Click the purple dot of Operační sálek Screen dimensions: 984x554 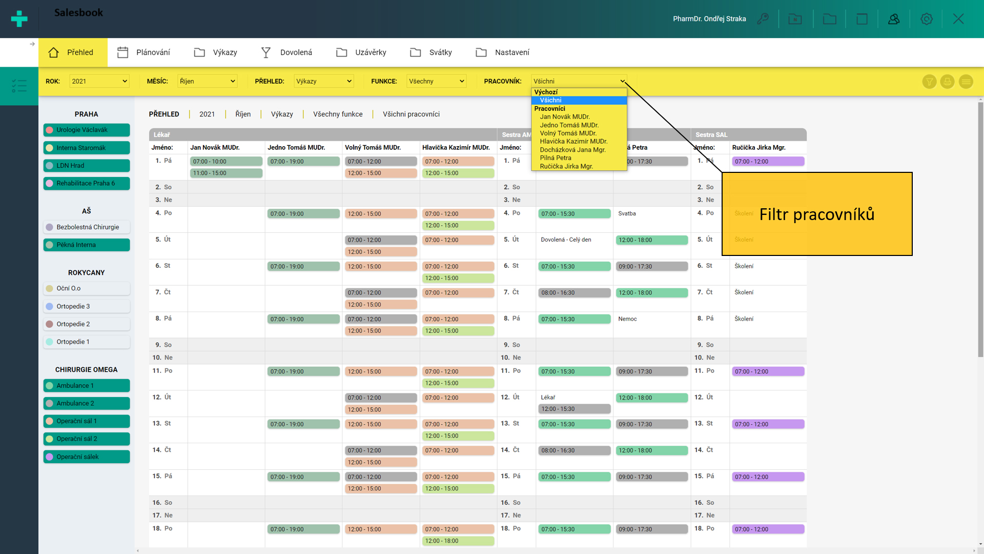tap(50, 457)
